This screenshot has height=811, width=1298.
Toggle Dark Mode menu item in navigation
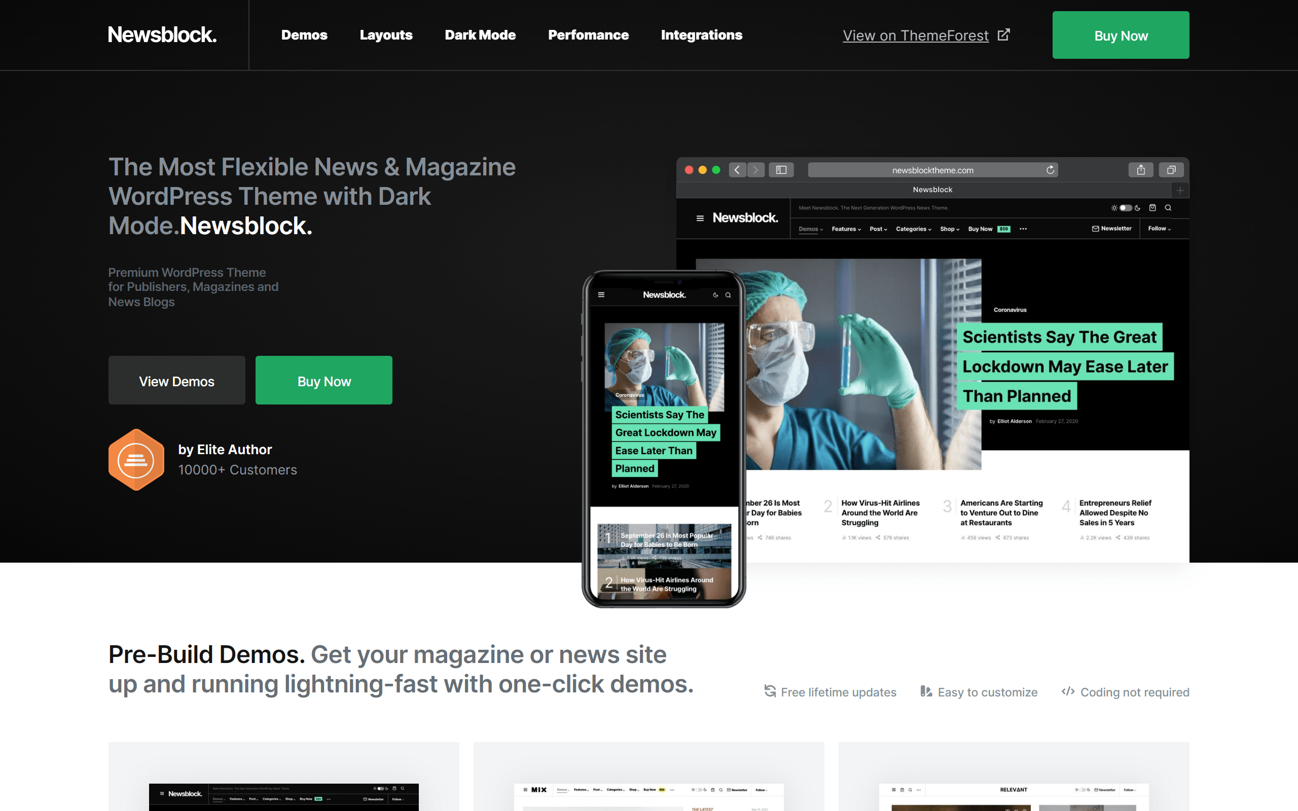coord(480,34)
